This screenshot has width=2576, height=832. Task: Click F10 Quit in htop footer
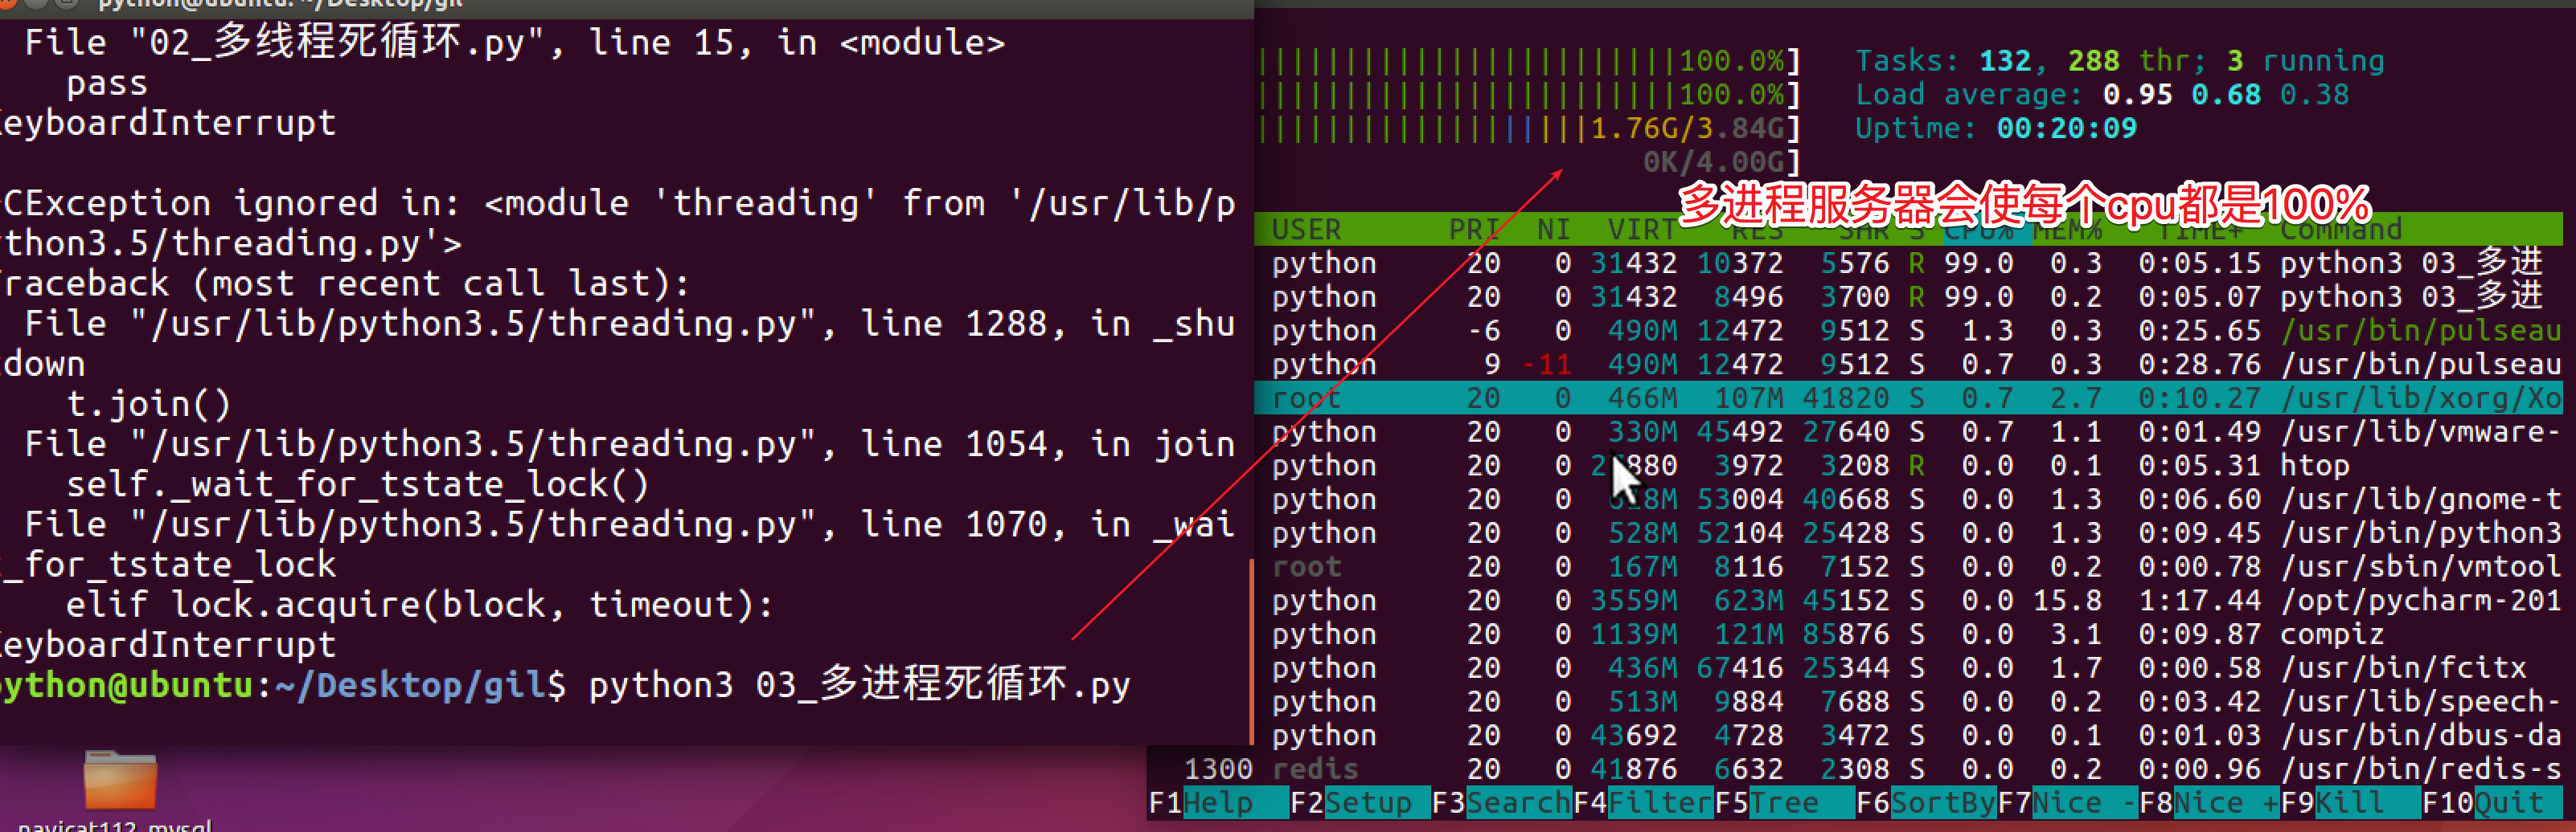coord(2492,802)
